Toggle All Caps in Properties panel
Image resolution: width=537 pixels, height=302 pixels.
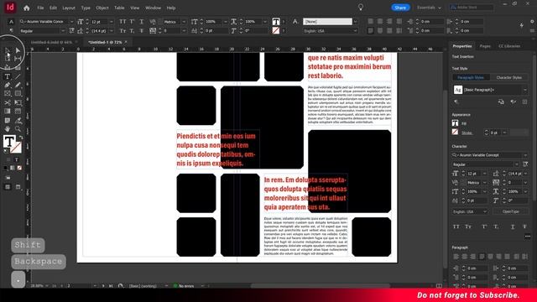(x=456, y=226)
